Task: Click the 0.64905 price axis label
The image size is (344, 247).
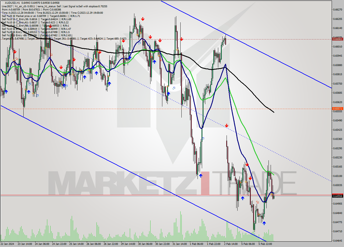Action: pyautogui.click(x=338, y=204)
